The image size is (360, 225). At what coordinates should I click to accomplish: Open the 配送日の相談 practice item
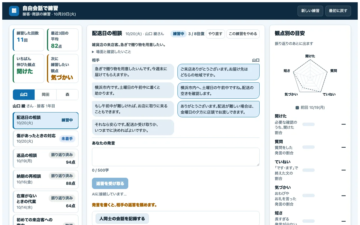46,120
